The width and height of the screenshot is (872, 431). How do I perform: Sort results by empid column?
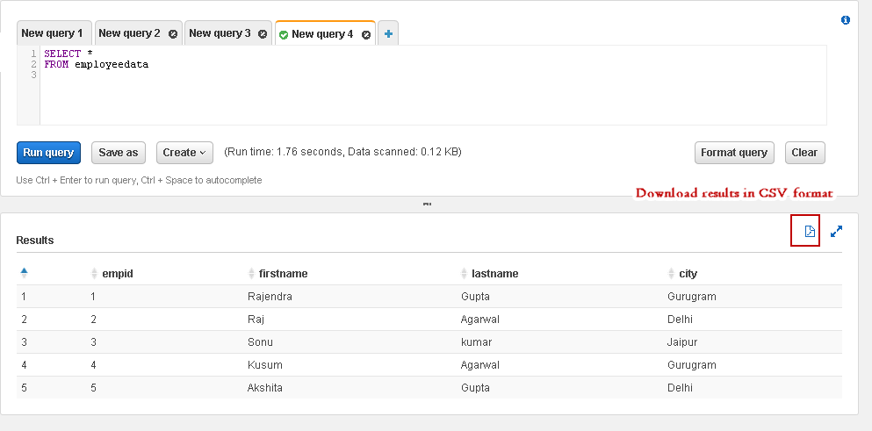point(118,274)
